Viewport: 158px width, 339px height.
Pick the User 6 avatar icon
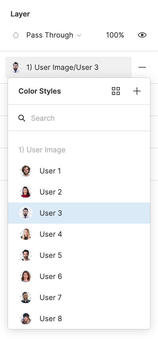click(x=26, y=276)
